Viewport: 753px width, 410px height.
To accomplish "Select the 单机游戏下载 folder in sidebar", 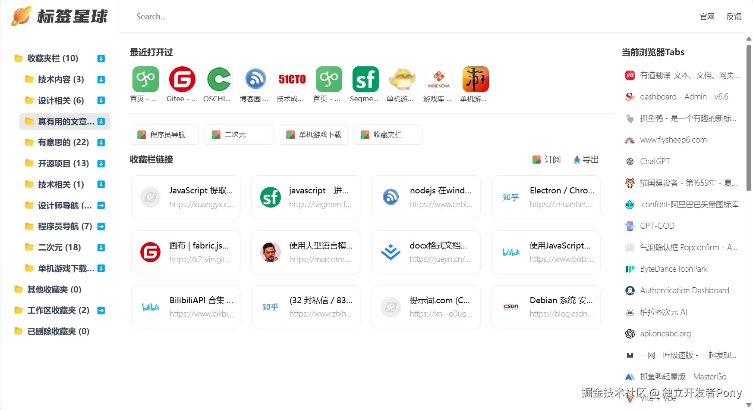I will coord(65,268).
